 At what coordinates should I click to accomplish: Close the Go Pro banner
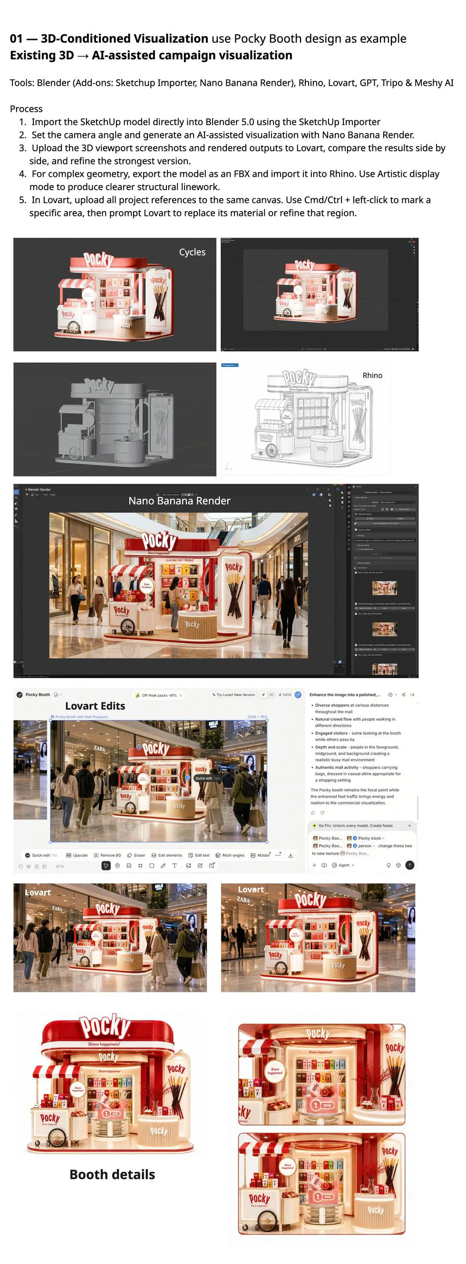tap(409, 826)
